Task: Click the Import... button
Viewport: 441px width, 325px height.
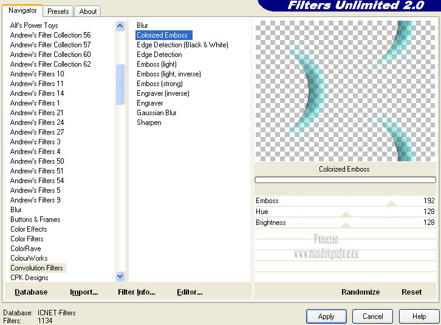Action: point(84,292)
